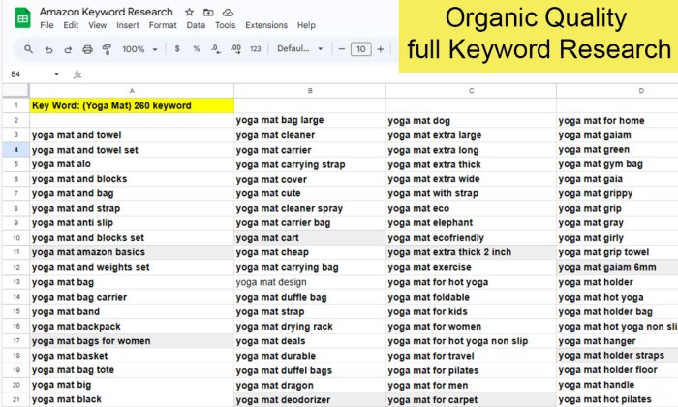678x407 pixels.
Task: Select cell 'yoga mat elephant'
Action: 472,222
